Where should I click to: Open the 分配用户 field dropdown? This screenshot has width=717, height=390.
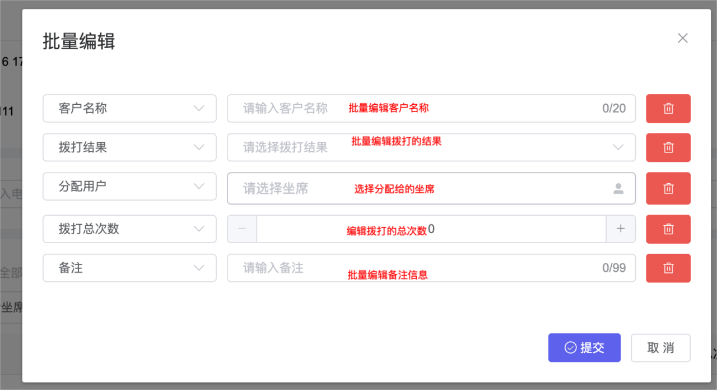129,187
